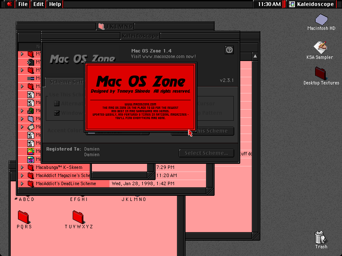Click the 11:30 AM menu bar clock
The height and width of the screenshot is (256, 342).
tap(269, 4)
